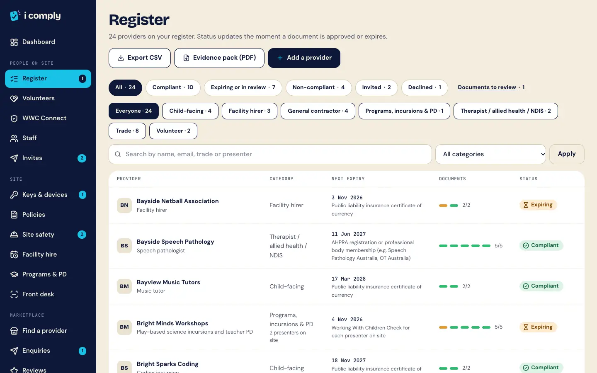Click the Staff people icon

click(x=14, y=138)
